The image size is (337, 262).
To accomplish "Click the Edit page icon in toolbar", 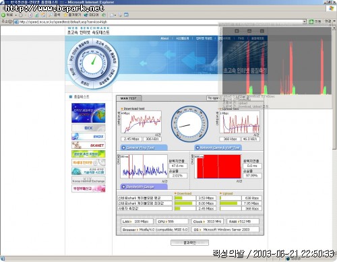I will pyautogui.click(x=126, y=15).
